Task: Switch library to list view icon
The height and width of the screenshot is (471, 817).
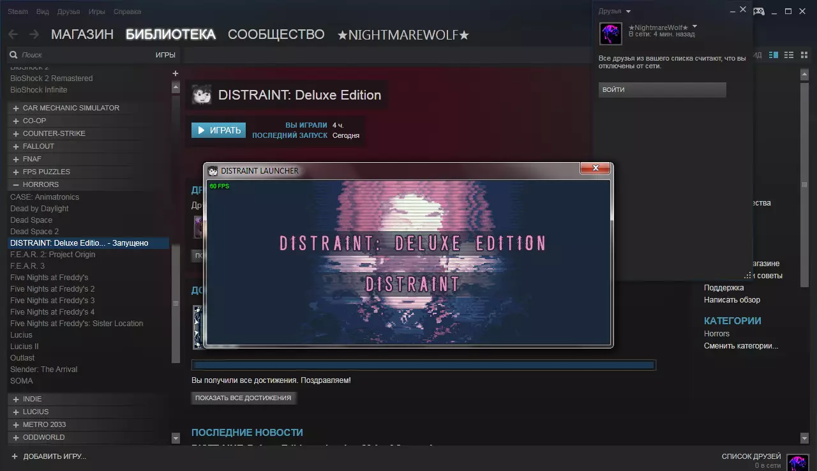Action: (788, 55)
